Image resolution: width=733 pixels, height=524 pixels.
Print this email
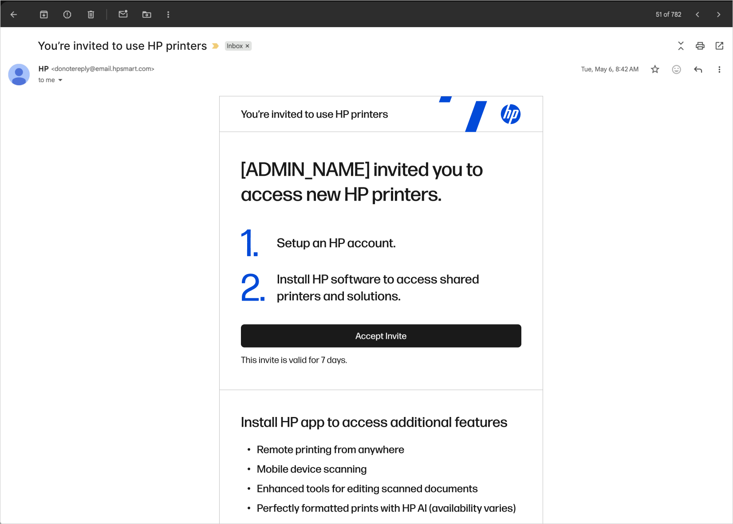tap(700, 46)
